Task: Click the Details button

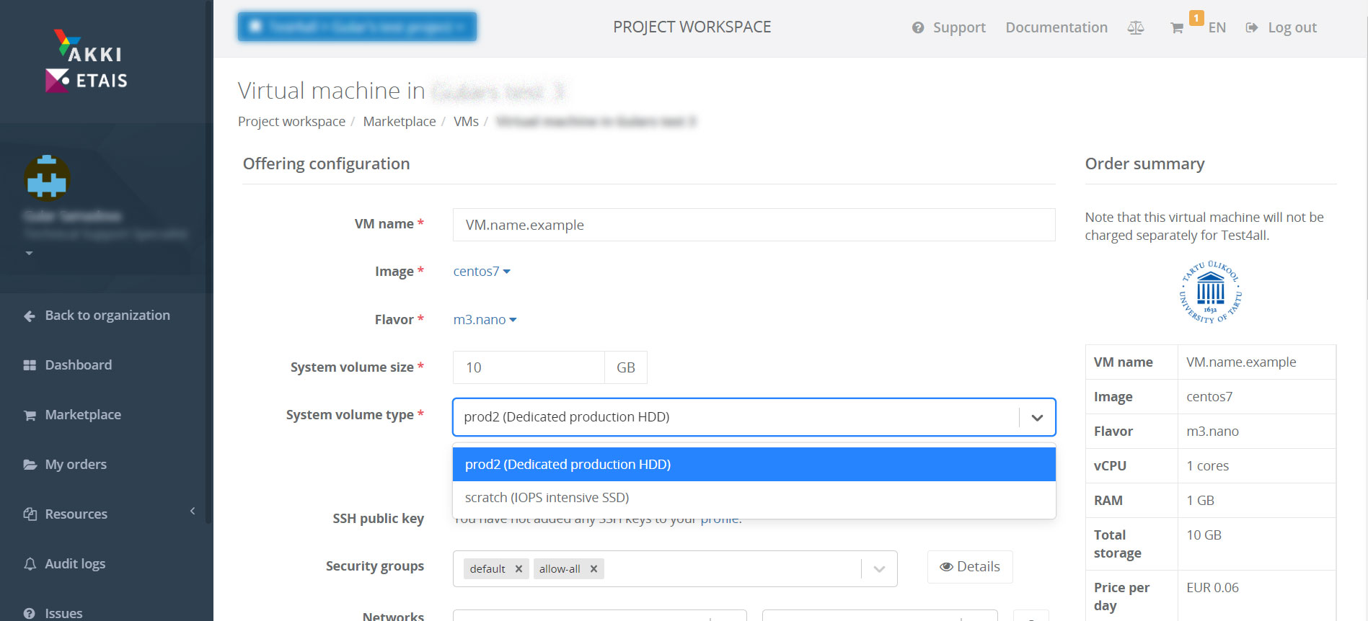Action: (x=970, y=567)
